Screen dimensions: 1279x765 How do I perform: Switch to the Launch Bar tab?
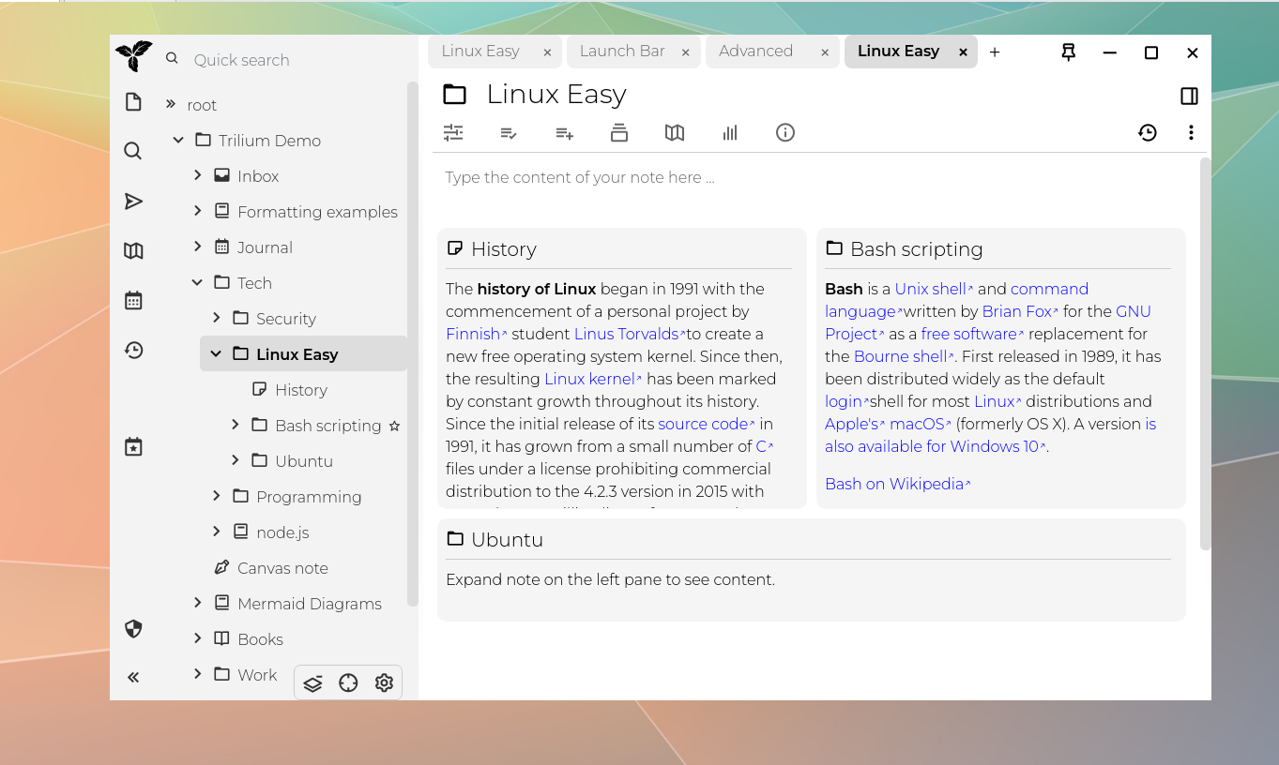(622, 52)
